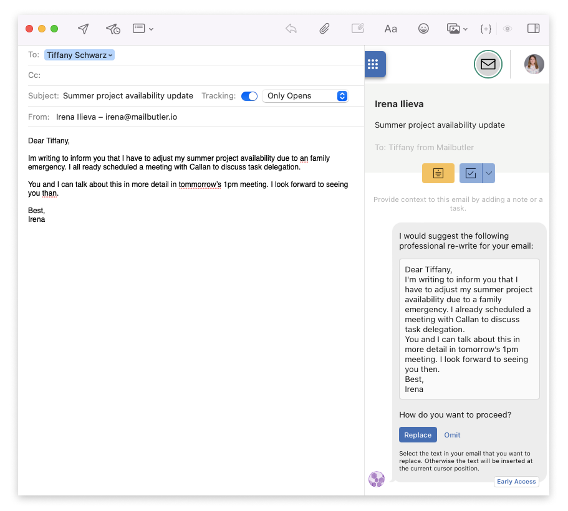The height and width of the screenshot is (511, 568).
Task: Turn off the Tracking toggle switch
Action: point(249,96)
